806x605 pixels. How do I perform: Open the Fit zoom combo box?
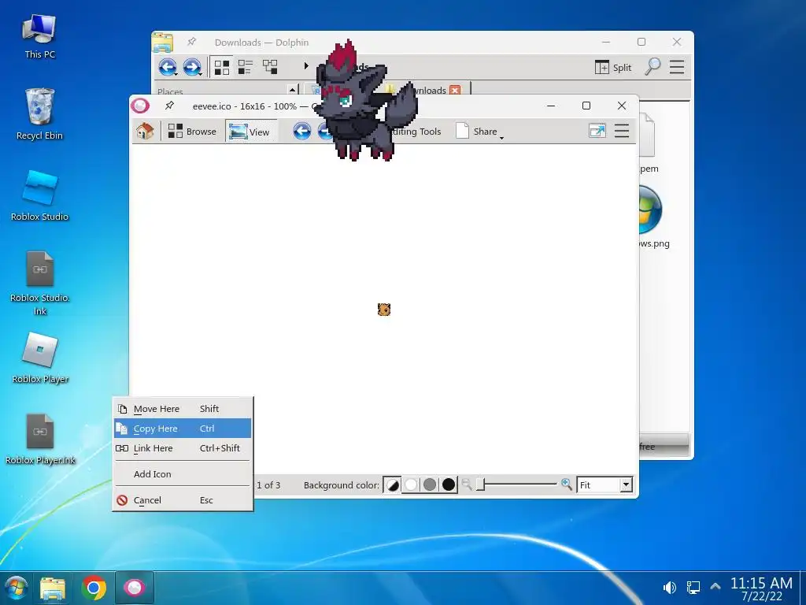pos(604,484)
